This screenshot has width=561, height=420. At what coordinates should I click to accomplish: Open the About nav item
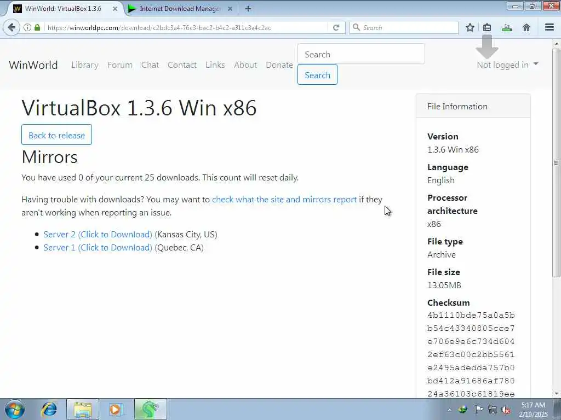pyautogui.click(x=245, y=65)
